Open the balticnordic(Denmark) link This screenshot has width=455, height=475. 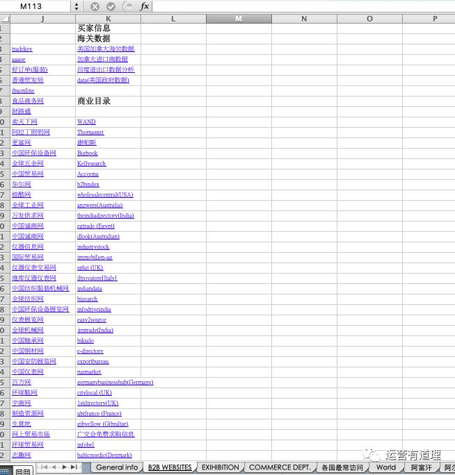(104, 455)
